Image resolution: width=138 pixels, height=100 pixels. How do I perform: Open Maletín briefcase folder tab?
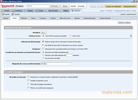[64, 11]
